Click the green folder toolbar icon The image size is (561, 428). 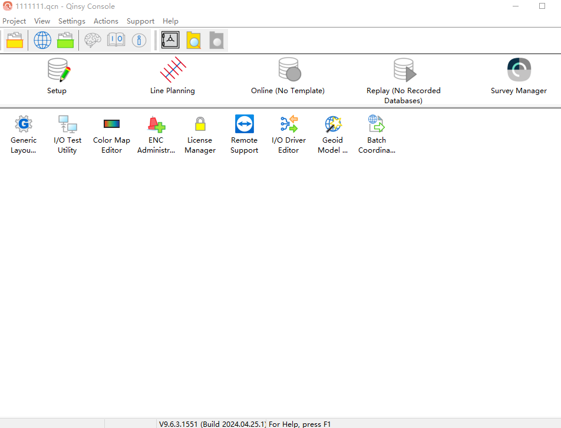click(65, 40)
